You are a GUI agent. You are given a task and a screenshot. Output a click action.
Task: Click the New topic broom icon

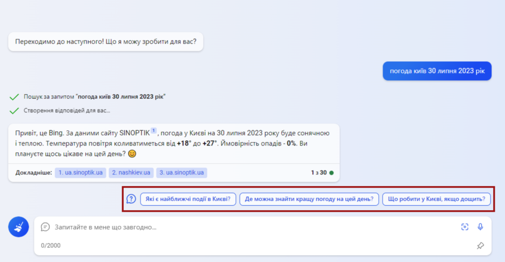(18, 227)
